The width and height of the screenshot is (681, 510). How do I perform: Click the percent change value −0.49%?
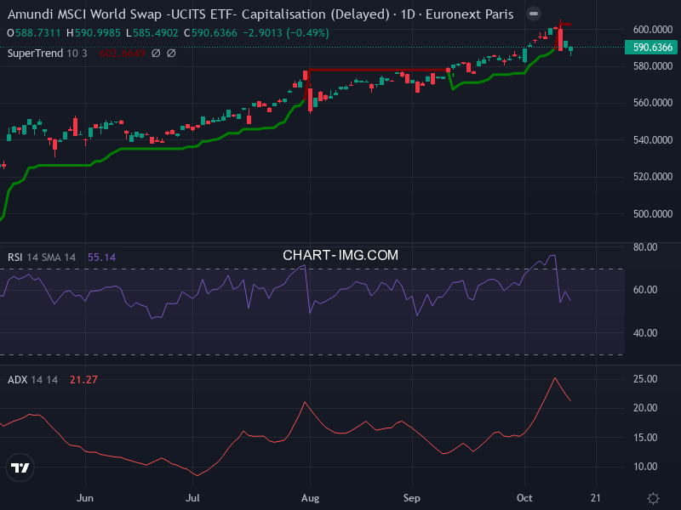tap(308, 32)
